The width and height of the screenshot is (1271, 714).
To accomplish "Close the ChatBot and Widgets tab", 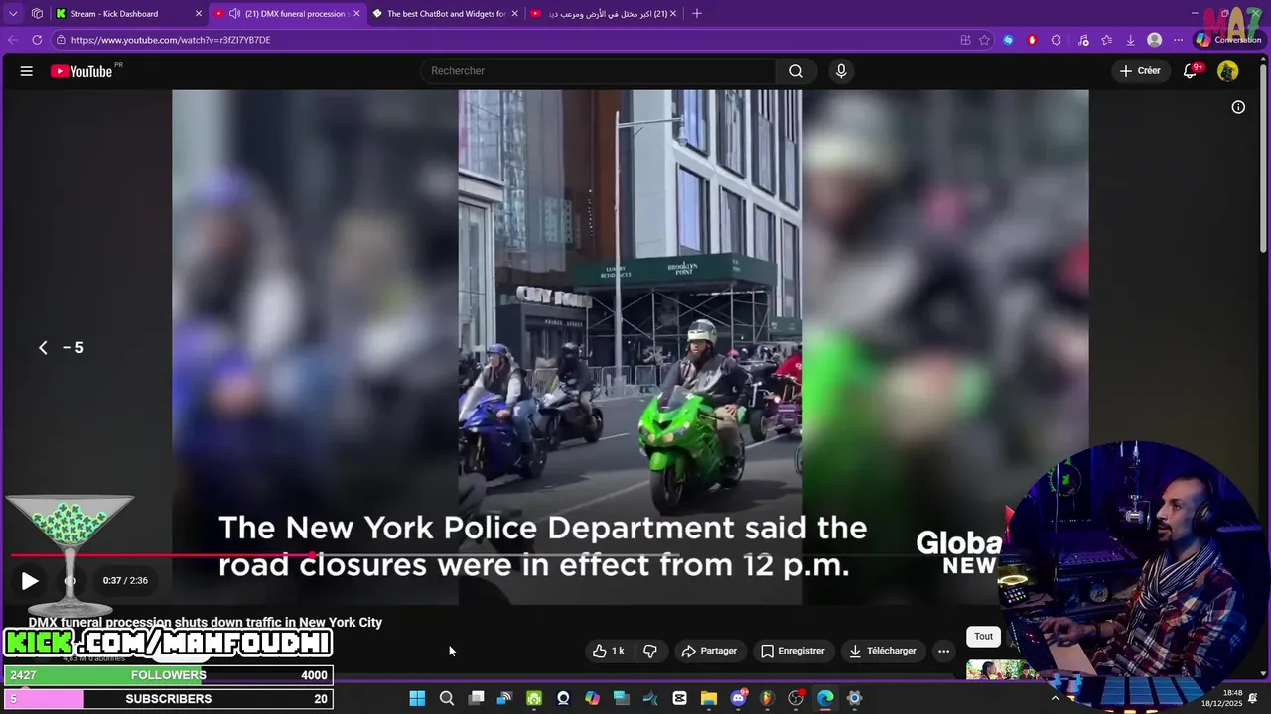I will pyautogui.click(x=514, y=14).
